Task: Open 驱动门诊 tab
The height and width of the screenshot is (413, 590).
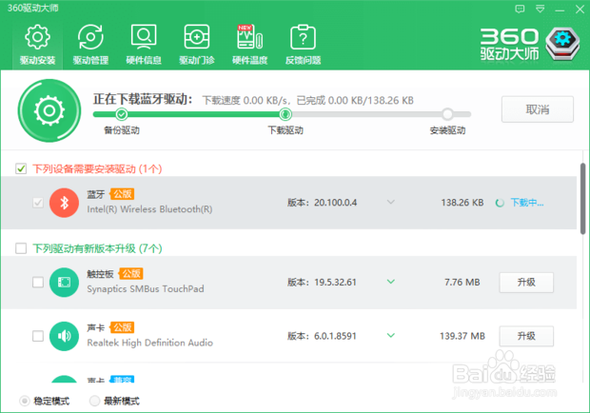Action: point(197,45)
